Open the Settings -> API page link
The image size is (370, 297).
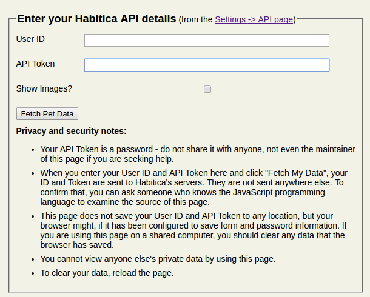tap(254, 19)
